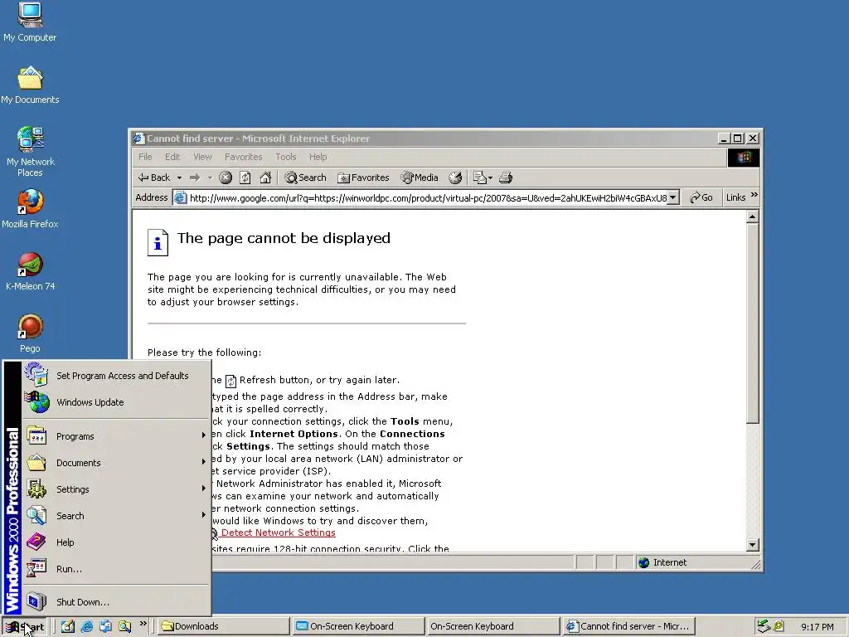Screen dimensions: 849x637
Task: Click the Go button beside address bar
Action: pos(701,197)
